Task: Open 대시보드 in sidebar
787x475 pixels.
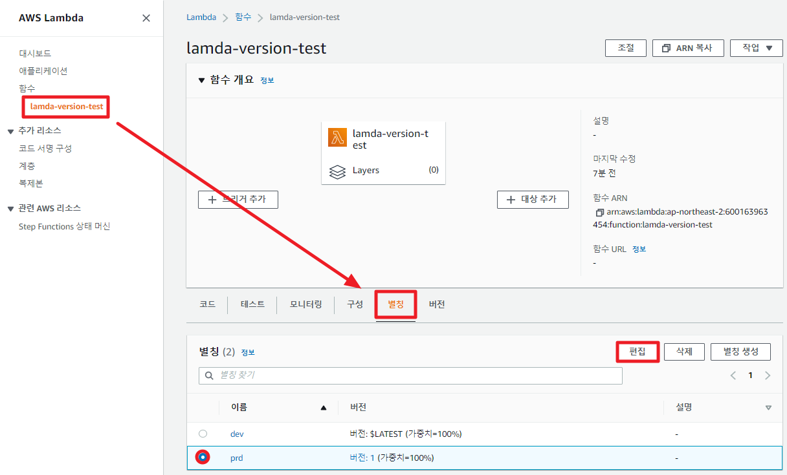Action: 35,54
